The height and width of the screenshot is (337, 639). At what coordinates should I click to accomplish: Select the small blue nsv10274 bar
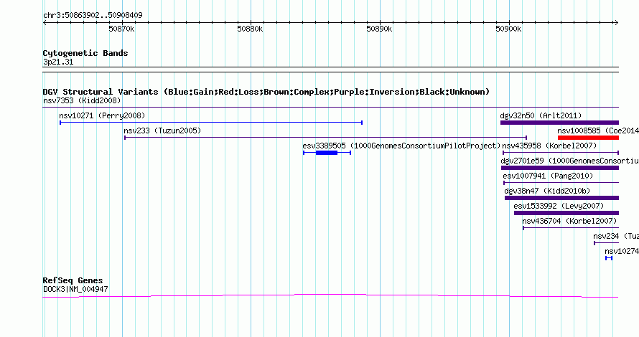(609, 258)
